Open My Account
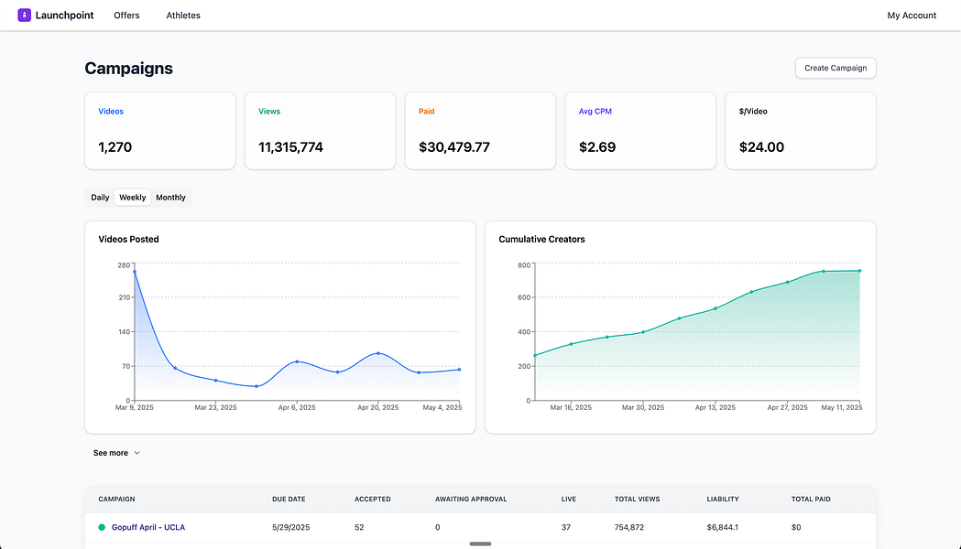This screenshot has height=549, width=961. click(x=912, y=15)
